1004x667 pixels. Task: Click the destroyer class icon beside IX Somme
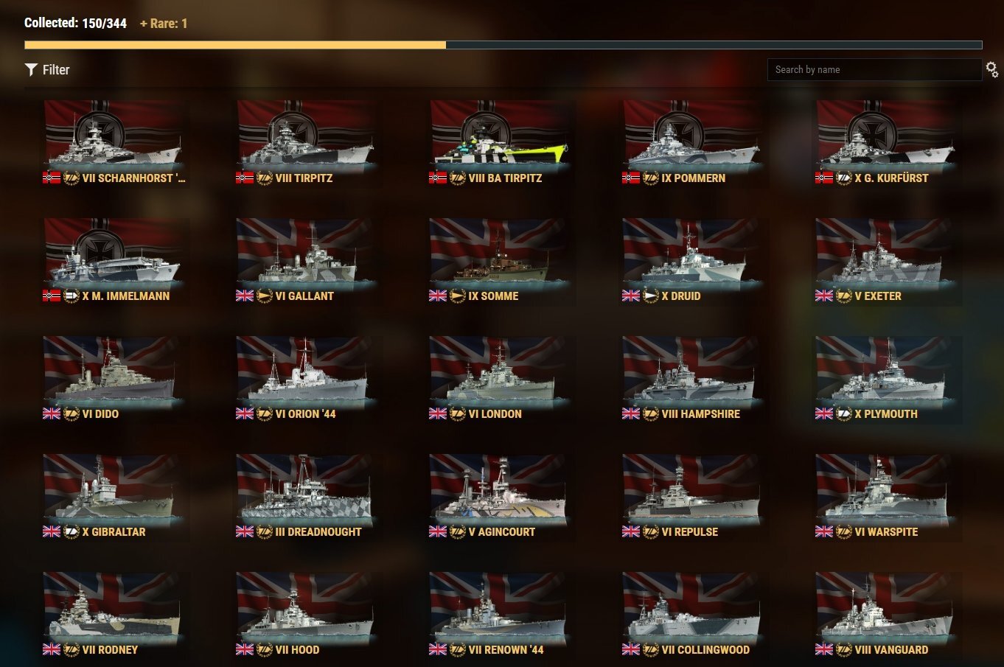point(458,296)
